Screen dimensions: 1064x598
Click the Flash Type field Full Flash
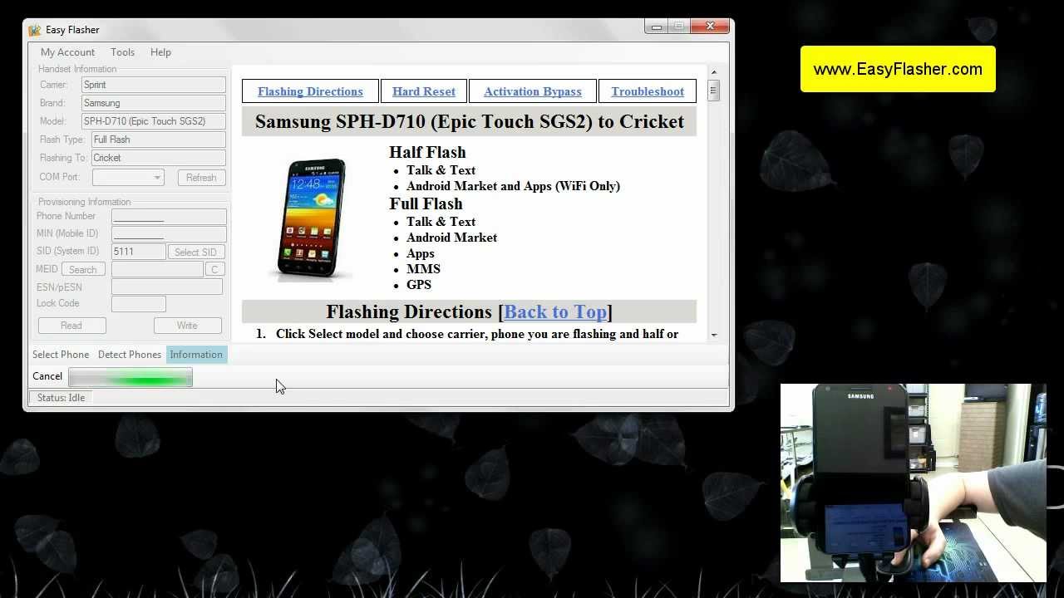pyautogui.click(x=159, y=140)
